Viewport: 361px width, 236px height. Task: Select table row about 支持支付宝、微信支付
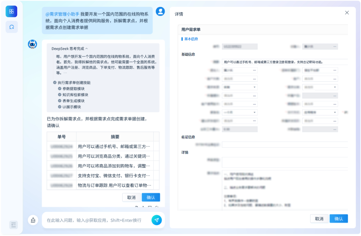114,175
